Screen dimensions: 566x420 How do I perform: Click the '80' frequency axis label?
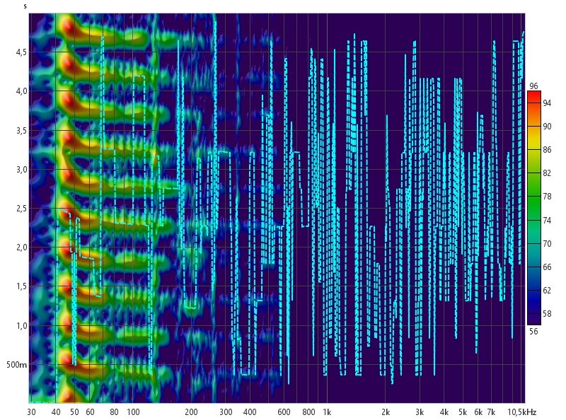tap(114, 412)
